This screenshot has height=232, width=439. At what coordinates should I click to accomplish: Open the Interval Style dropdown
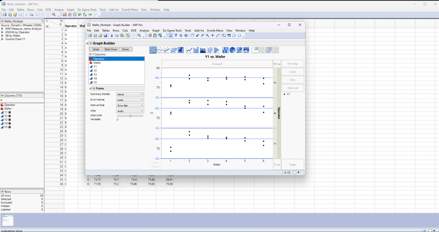[x=130, y=106]
